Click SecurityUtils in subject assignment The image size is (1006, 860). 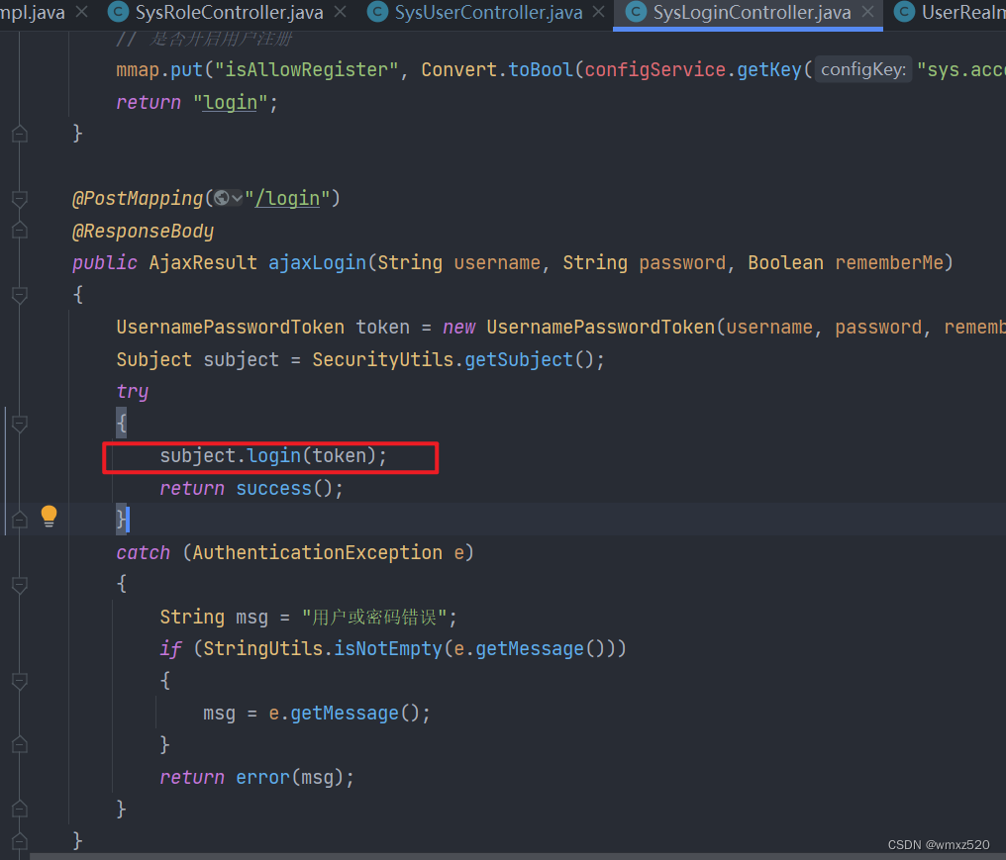point(383,360)
